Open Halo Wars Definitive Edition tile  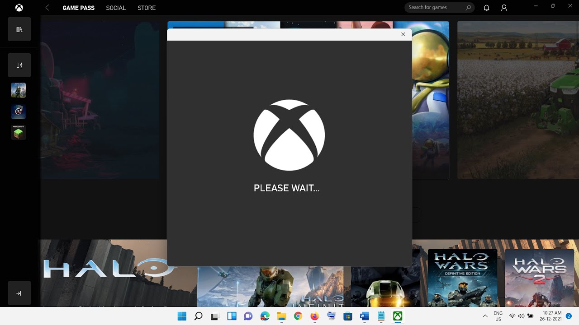click(x=462, y=278)
